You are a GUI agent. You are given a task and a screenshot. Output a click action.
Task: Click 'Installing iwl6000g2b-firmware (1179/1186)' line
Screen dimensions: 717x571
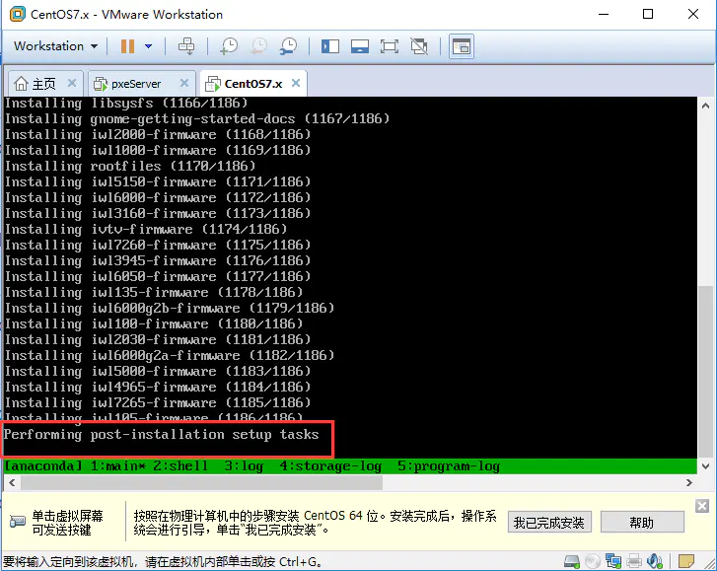click(170, 308)
